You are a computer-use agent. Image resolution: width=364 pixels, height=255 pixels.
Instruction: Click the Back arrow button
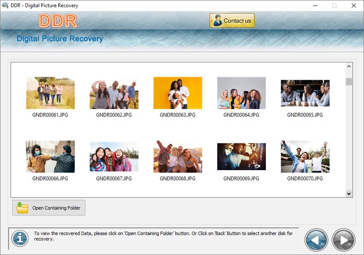[316, 240]
